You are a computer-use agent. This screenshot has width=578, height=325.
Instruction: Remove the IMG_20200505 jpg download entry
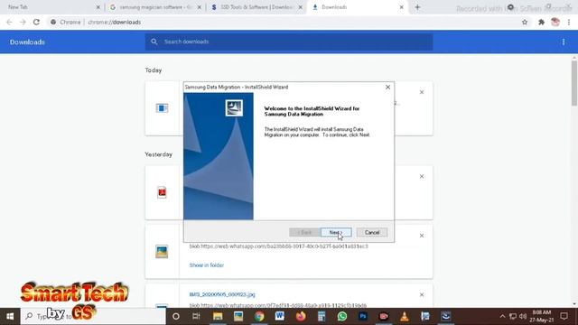tap(422, 295)
